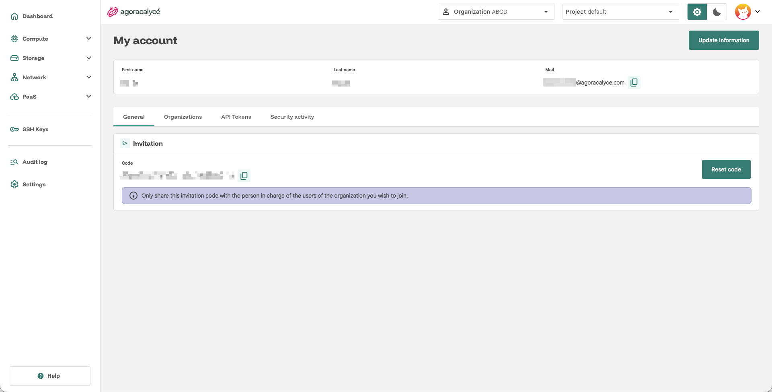Copy the invitation code to clipboard
This screenshot has height=392, width=772.
244,176
